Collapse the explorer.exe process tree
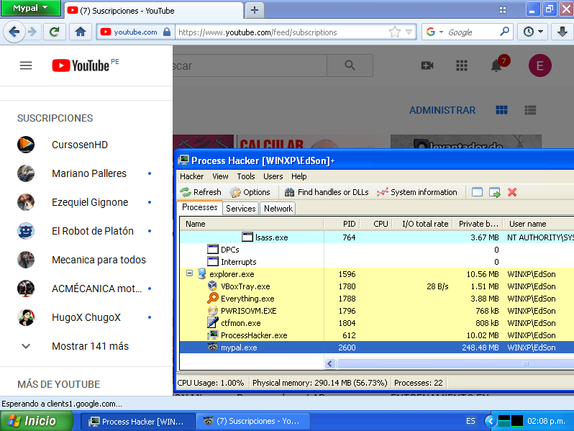The width and height of the screenshot is (574, 431). click(x=189, y=273)
